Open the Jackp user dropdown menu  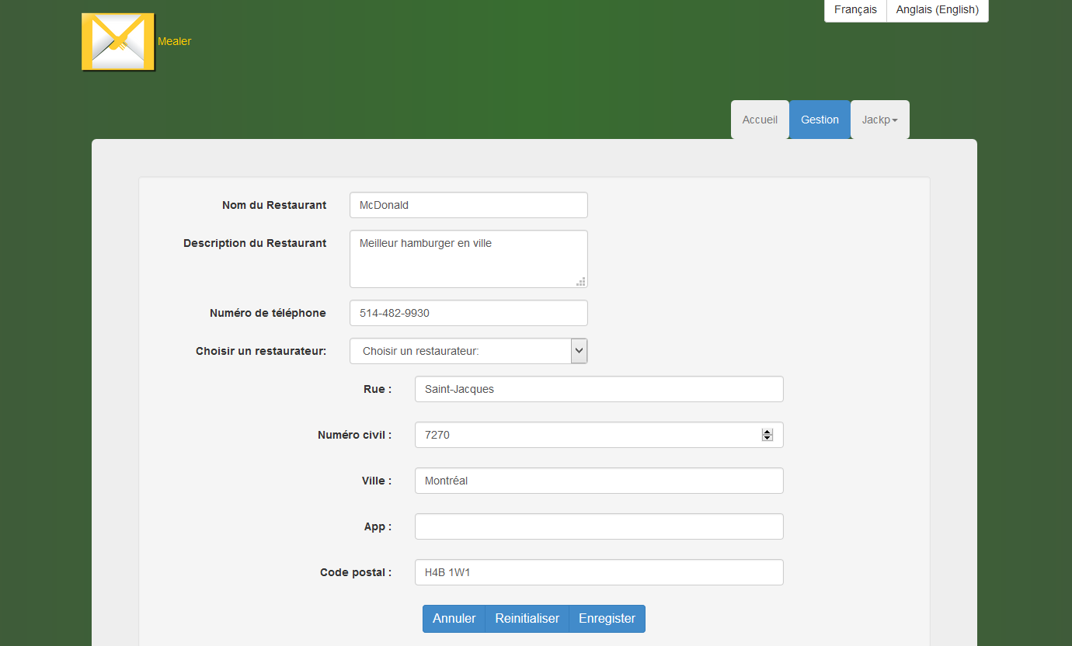879,120
